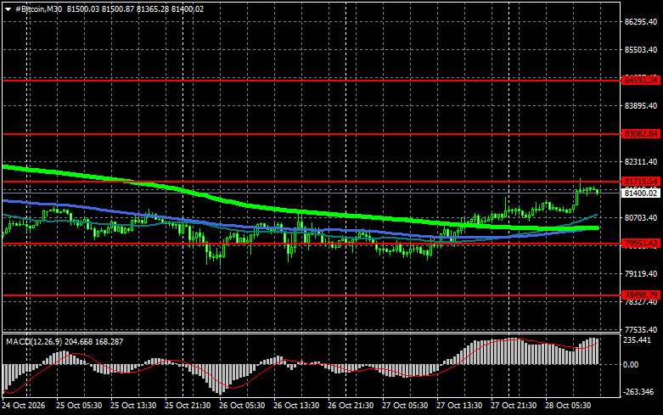Click the MACD(12,26,9) indicator label

tap(34, 341)
